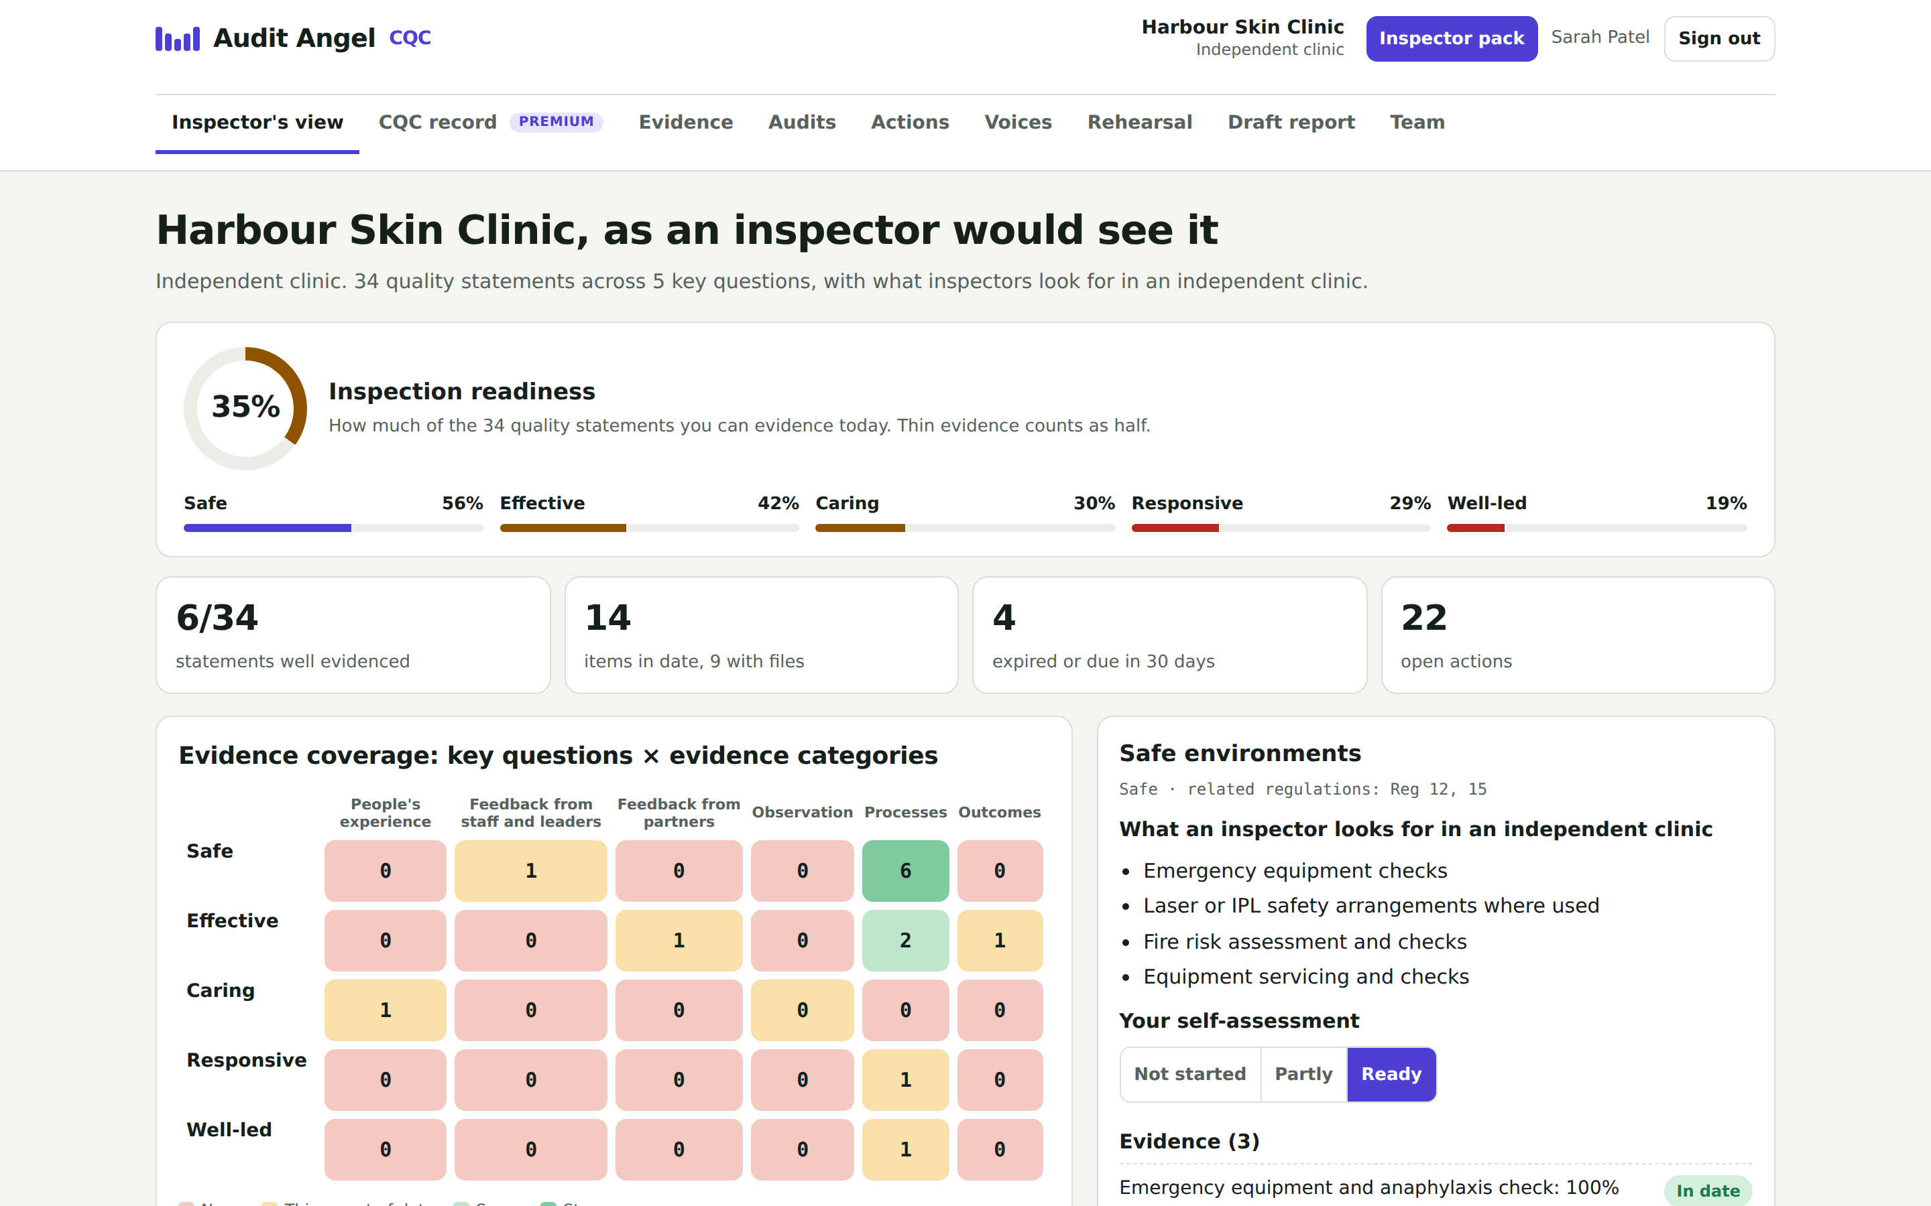The image size is (1931, 1206).
Task: Select Well-led × Outcomes cell
Action: click(x=1000, y=1149)
